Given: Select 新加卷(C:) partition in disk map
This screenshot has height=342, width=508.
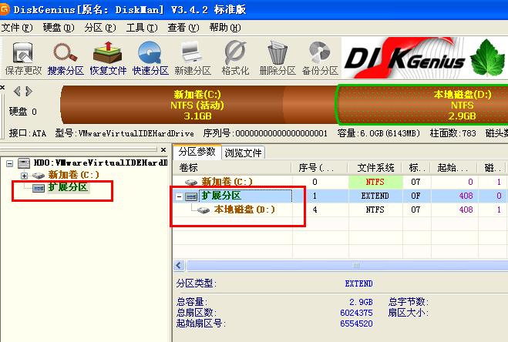Looking at the screenshot, I should [x=197, y=105].
